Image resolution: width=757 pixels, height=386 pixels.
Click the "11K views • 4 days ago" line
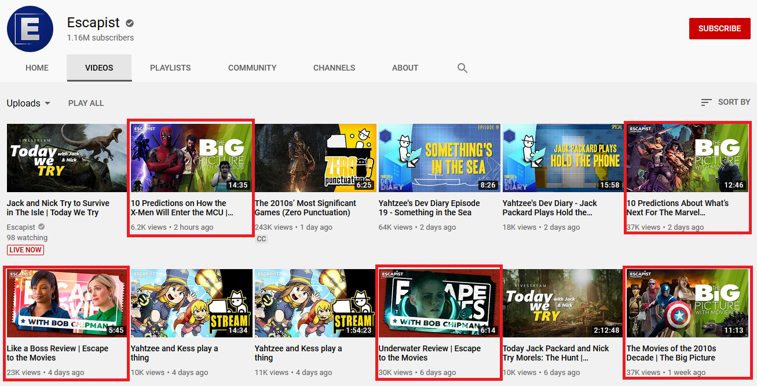pyautogui.click(x=293, y=373)
